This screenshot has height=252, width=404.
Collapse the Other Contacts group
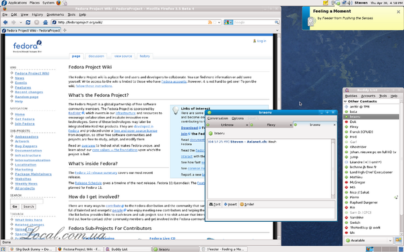[x=345, y=101]
